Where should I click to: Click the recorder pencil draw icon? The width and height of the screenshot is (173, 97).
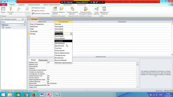click(97, 2)
